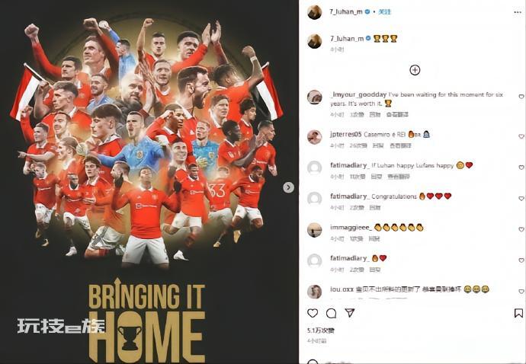Viewport: 526px width, 364px height.
Task: Open the 7_luhan_m username in the caption
Action: point(347,39)
